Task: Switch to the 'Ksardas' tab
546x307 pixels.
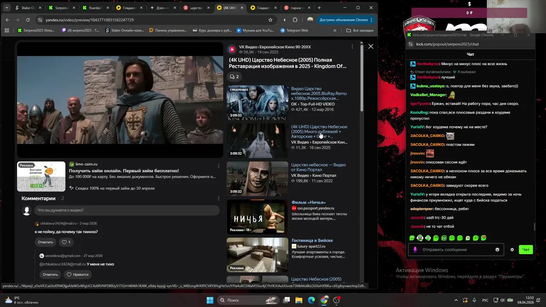Action: (x=96, y=8)
